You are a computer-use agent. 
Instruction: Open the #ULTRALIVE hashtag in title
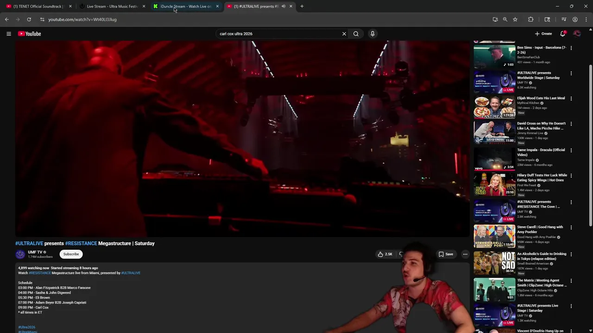(29, 243)
